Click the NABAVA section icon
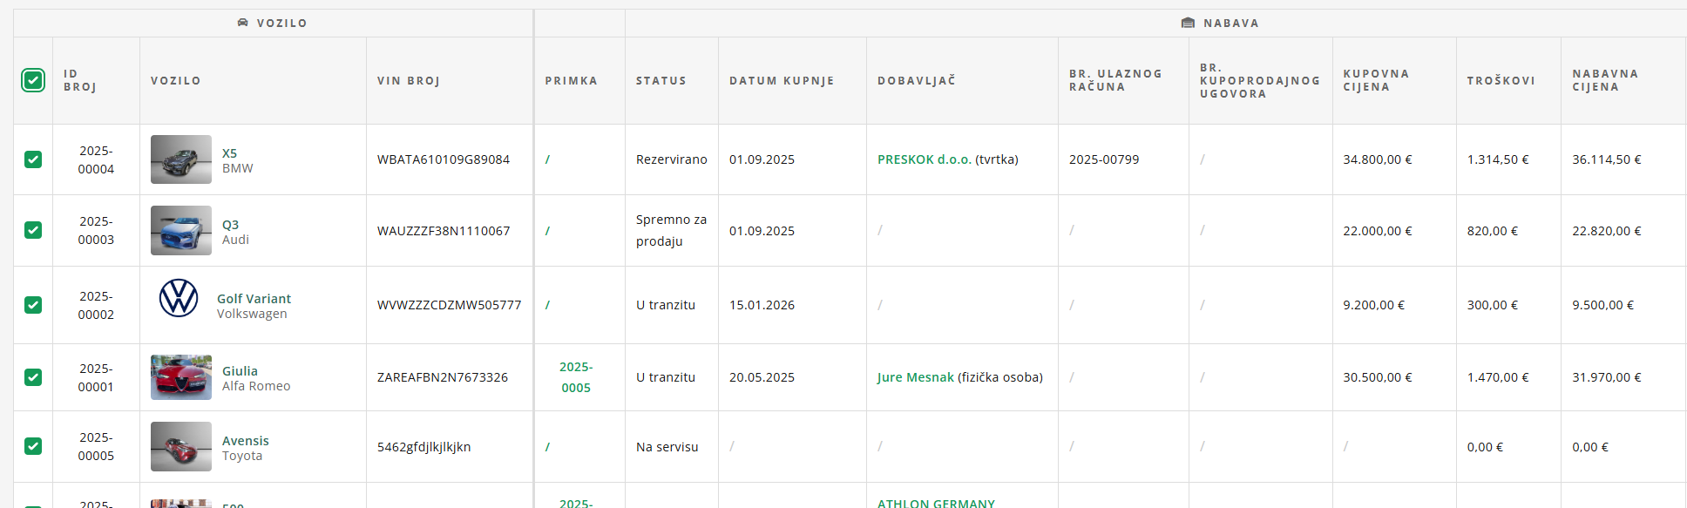 tap(1188, 23)
